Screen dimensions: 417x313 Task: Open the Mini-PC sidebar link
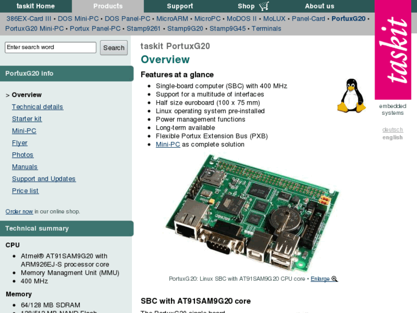click(24, 131)
